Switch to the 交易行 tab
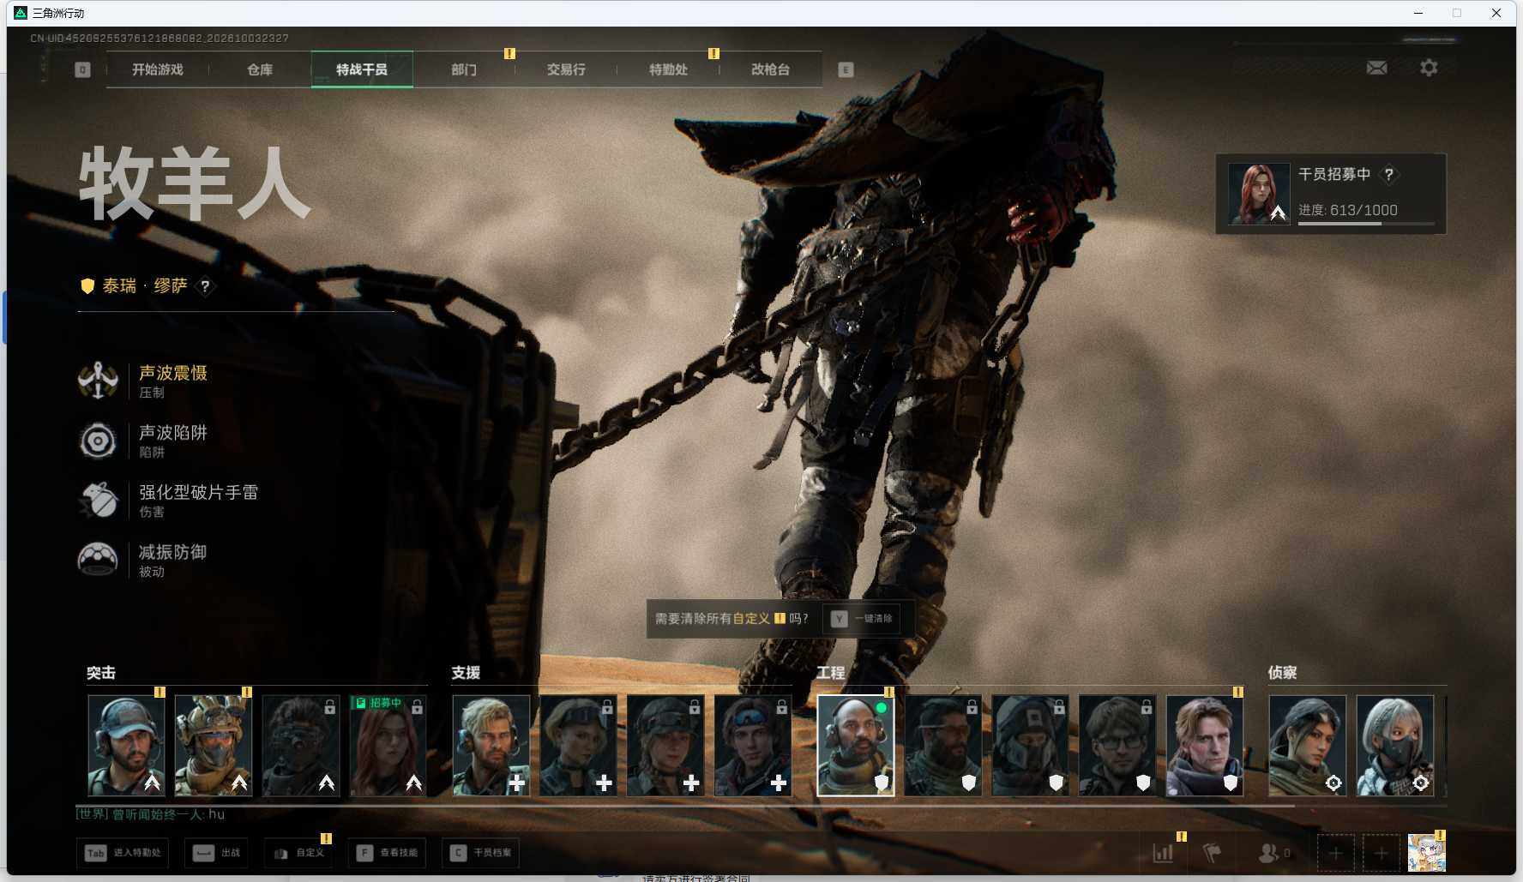 pyautogui.click(x=566, y=69)
